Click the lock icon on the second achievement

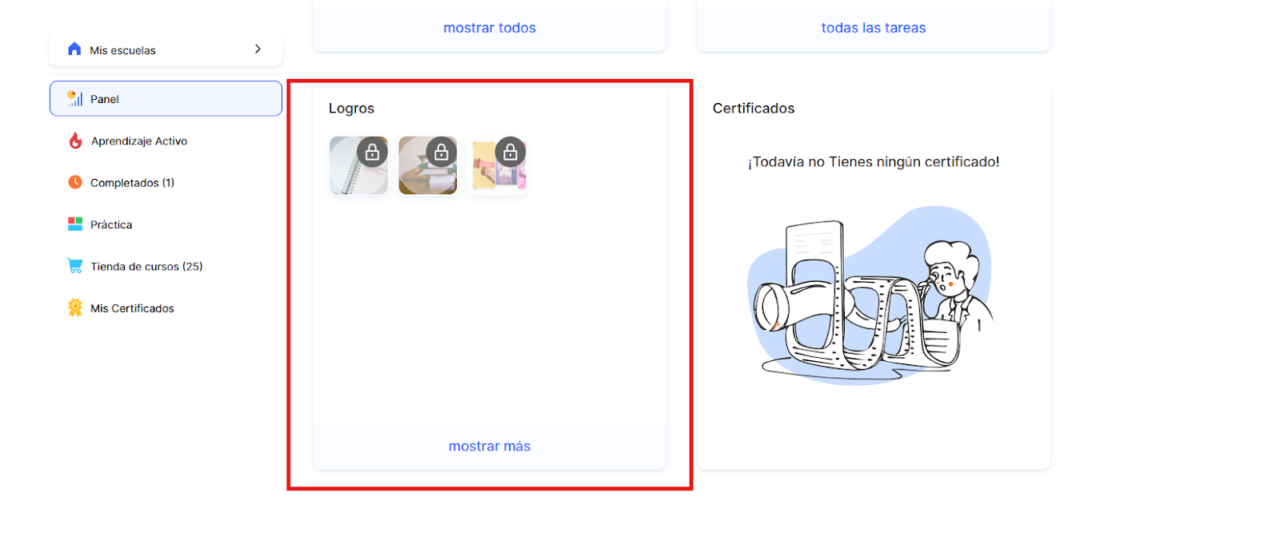[x=441, y=151]
